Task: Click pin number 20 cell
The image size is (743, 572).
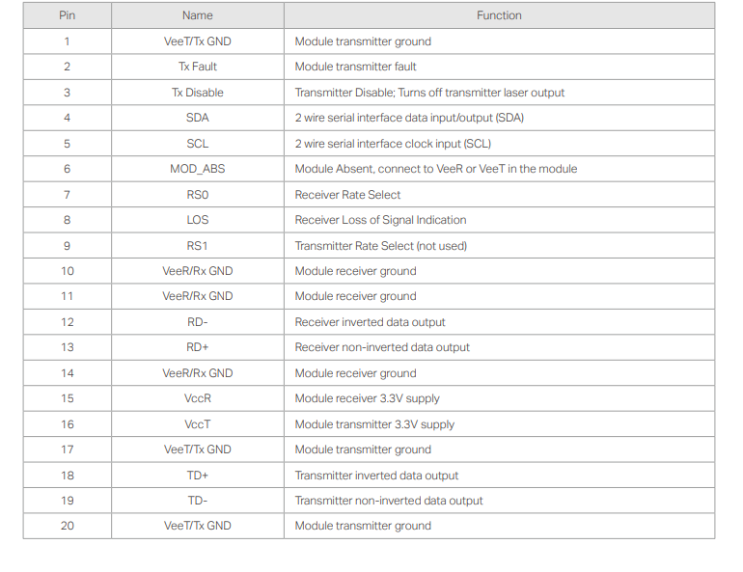Action: pyautogui.click(x=67, y=526)
